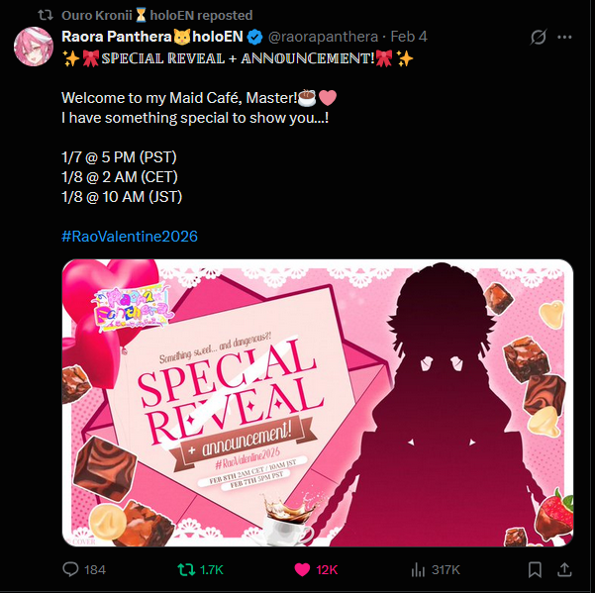595x593 pixels.
Task: Open Raora Panthera's profile avatar
Action: [x=34, y=47]
